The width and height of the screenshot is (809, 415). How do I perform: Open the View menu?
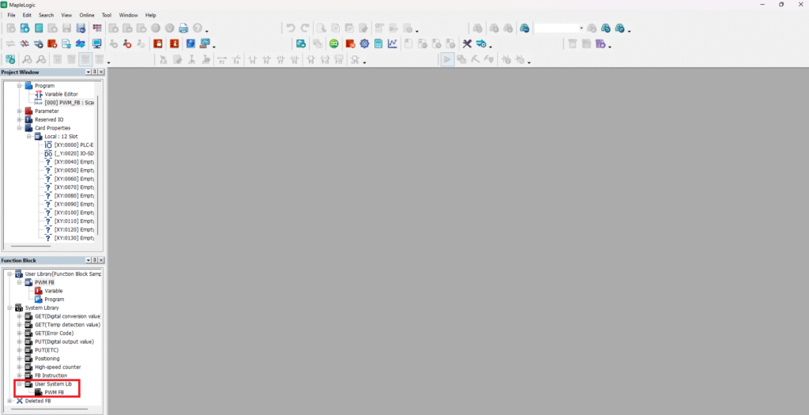click(x=66, y=15)
